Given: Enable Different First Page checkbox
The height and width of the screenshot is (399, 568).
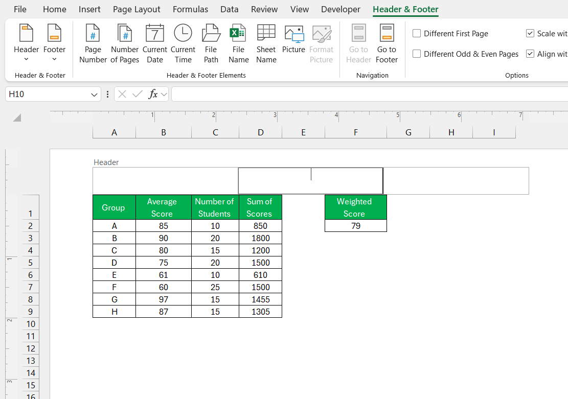Looking at the screenshot, I should click(417, 33).
